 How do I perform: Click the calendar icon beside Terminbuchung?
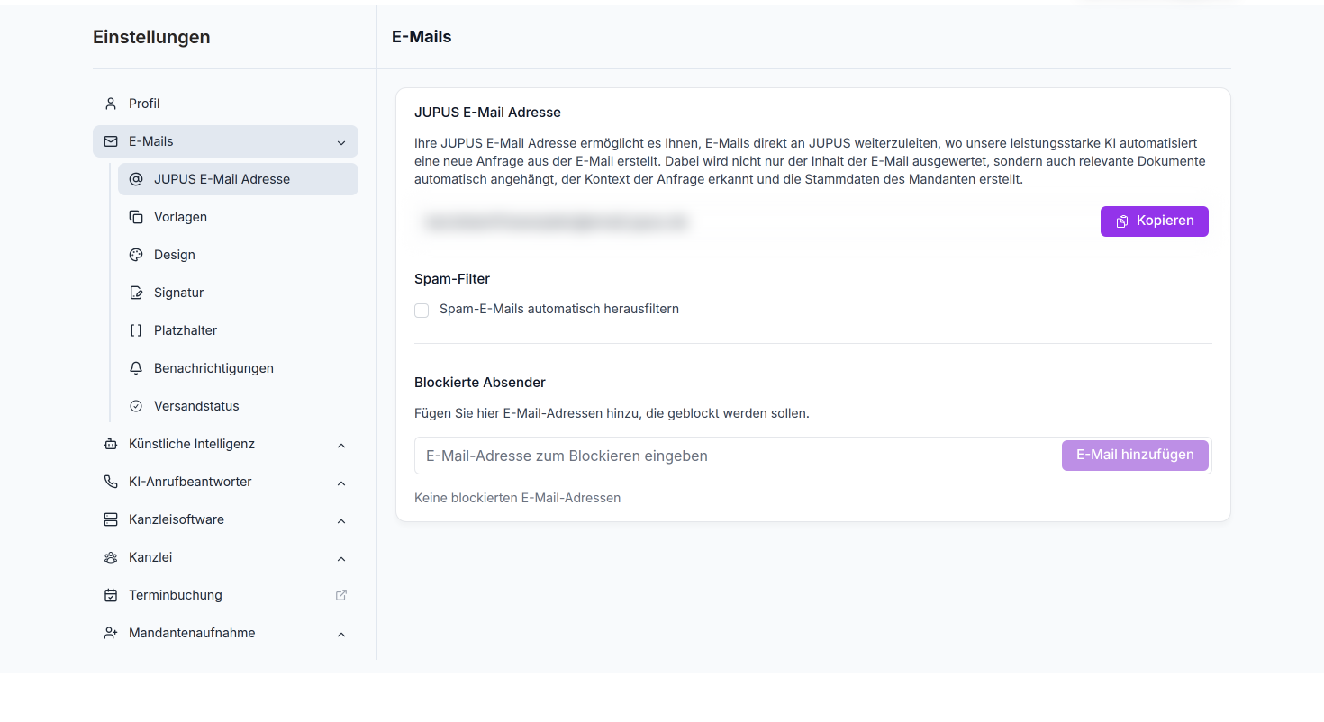click(111, 595)
